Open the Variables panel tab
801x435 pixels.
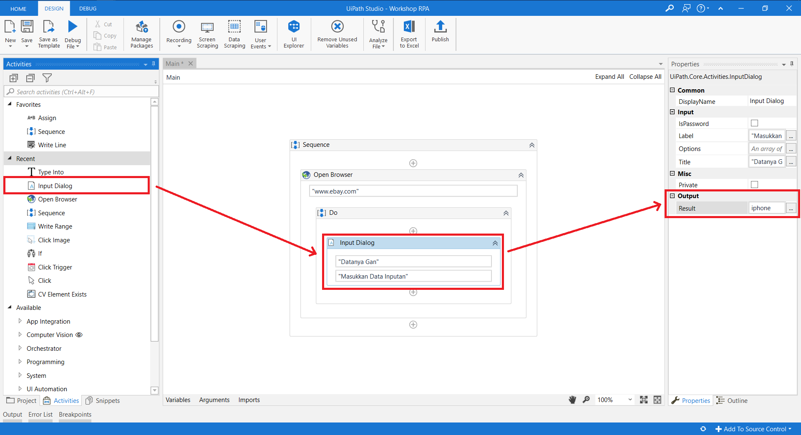178,400
